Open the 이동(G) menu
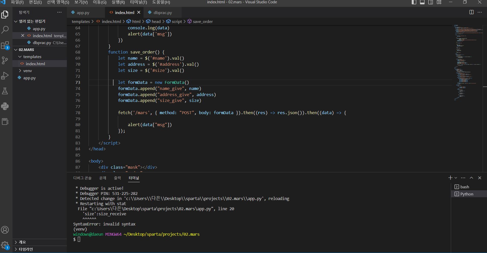The width and height of the screenshot is (487, 253). click(99, 2)
